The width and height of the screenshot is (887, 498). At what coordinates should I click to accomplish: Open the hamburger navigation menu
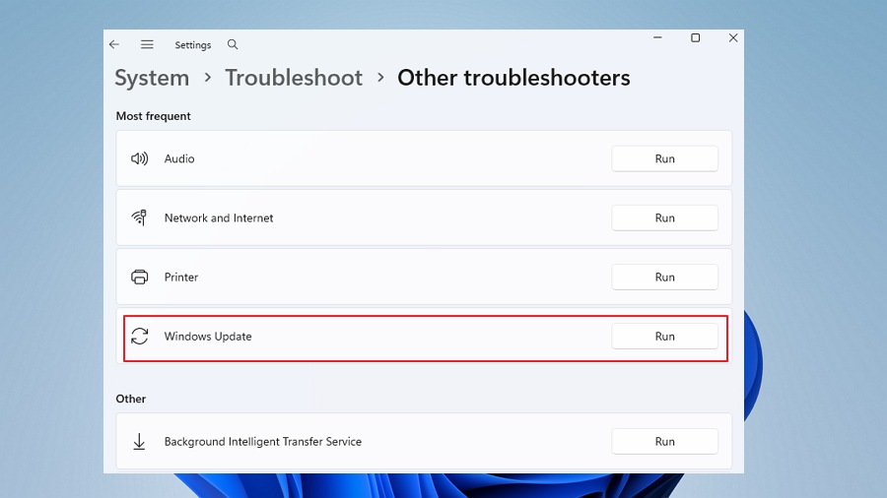[147, 44]
